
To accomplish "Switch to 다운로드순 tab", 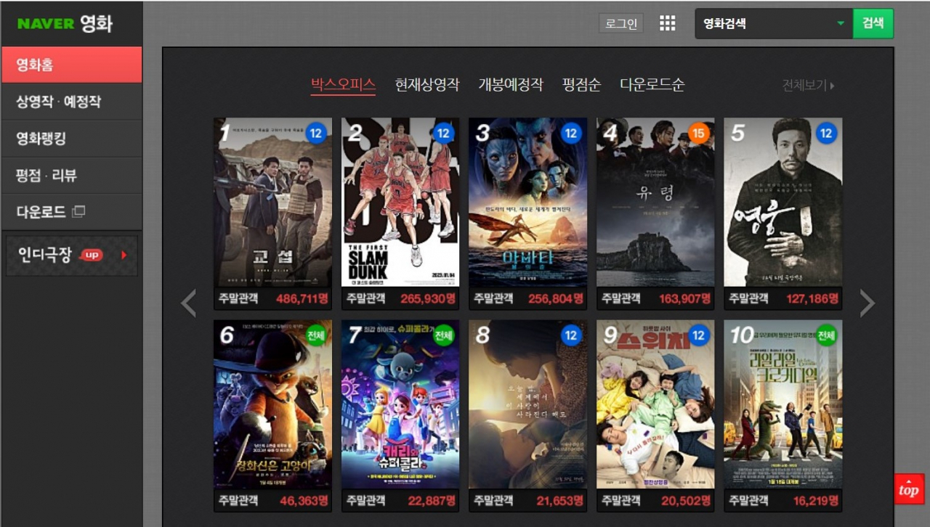I will click(652, 85).
